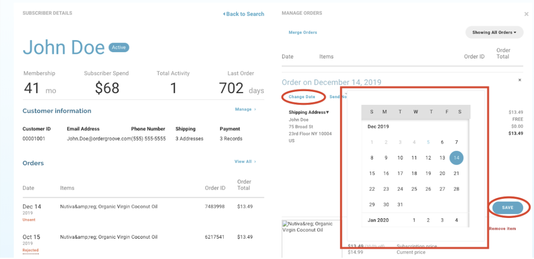Click the 3 Addresses shipping entry
This screenshot has width=534, height=259.
click(x=189, y=139)
